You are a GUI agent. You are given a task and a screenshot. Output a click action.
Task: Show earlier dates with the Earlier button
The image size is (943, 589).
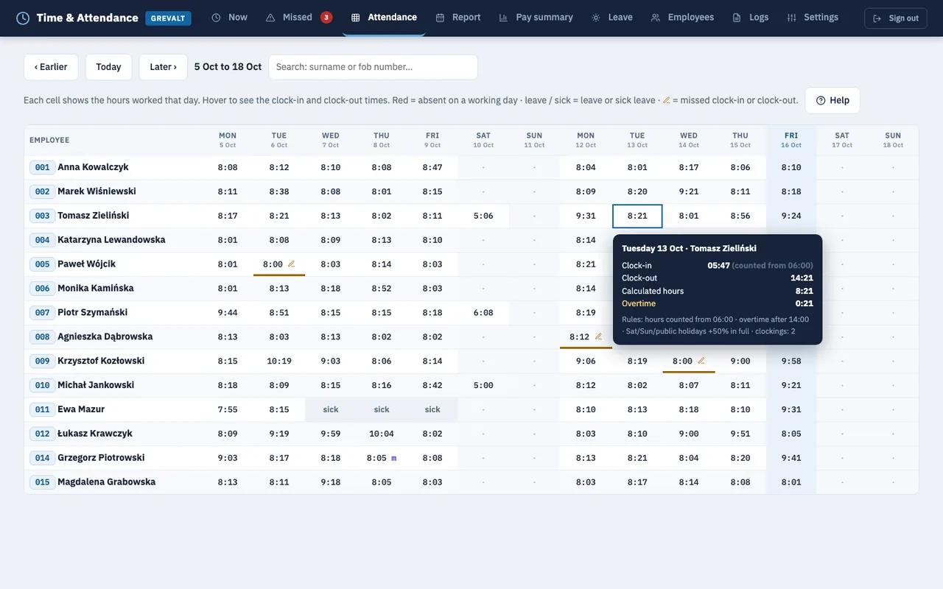(x=51, y=67)
